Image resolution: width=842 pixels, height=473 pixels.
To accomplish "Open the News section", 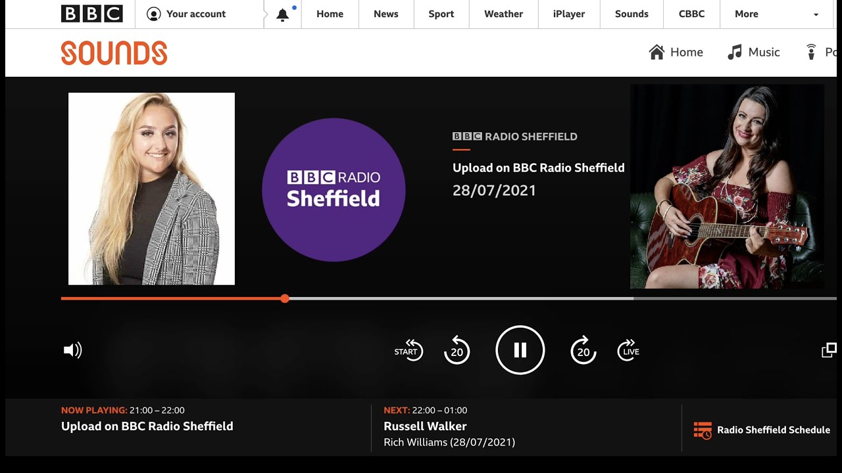I will [x=386, y=14].
